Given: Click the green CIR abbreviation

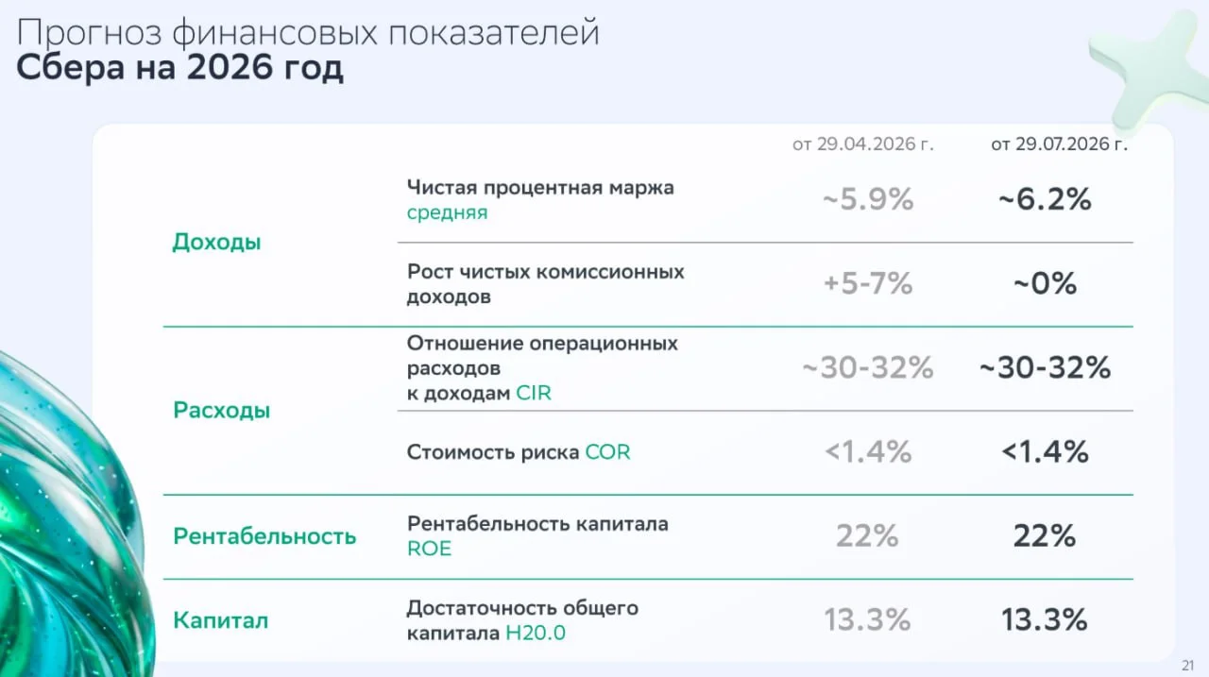Looking at the screenshot, I should [x=534, y=394].
